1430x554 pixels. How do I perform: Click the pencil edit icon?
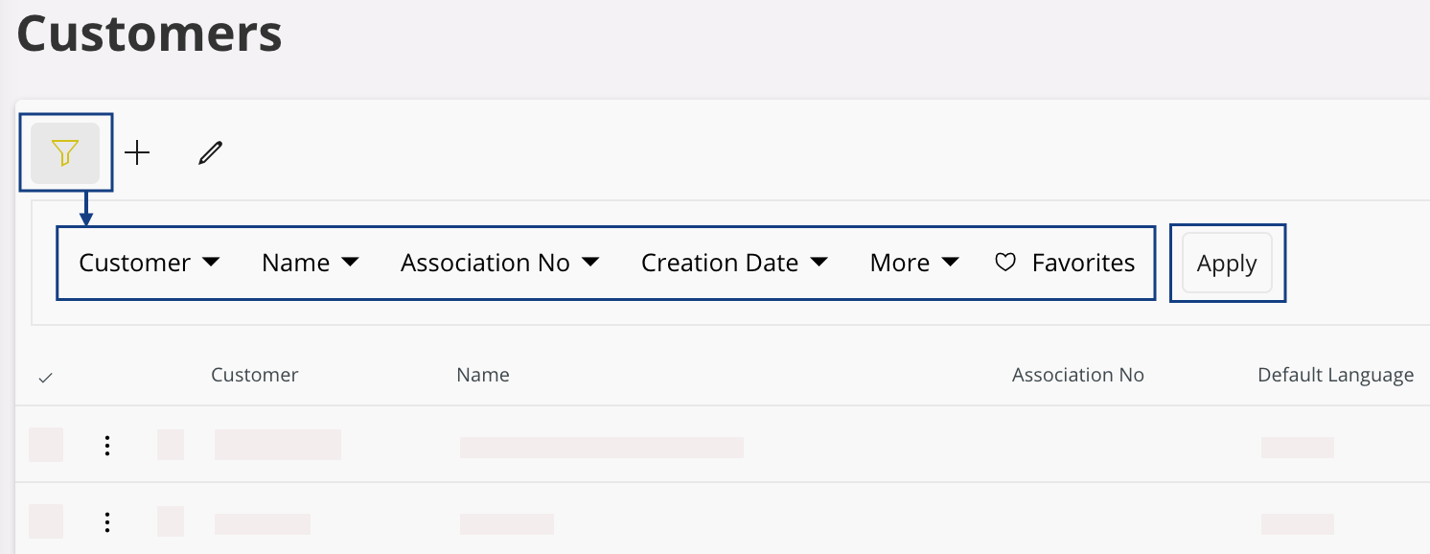click(x=210, y=152)
